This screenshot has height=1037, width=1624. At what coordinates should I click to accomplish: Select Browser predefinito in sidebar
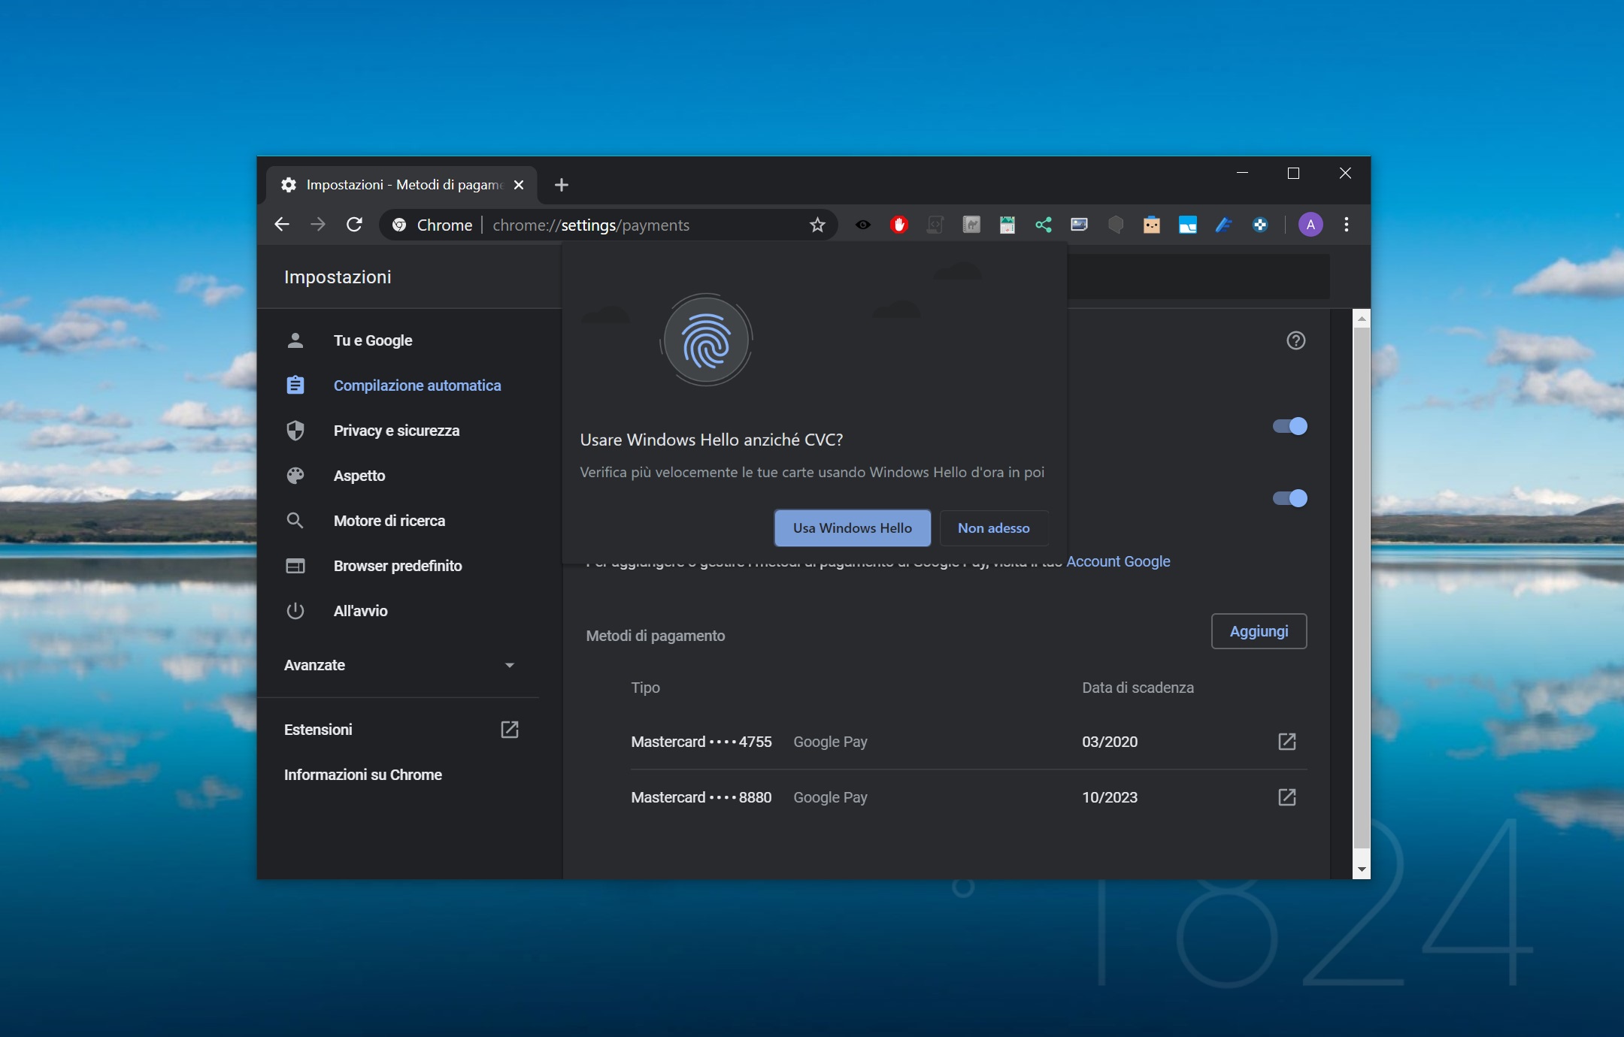pos(398,566)
